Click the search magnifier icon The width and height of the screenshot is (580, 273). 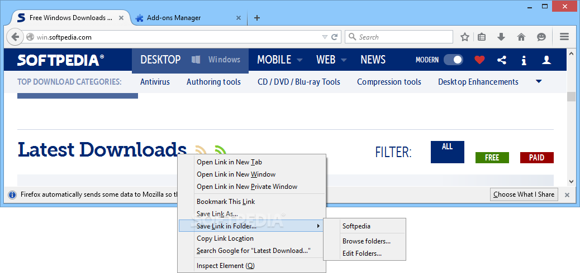353,37
